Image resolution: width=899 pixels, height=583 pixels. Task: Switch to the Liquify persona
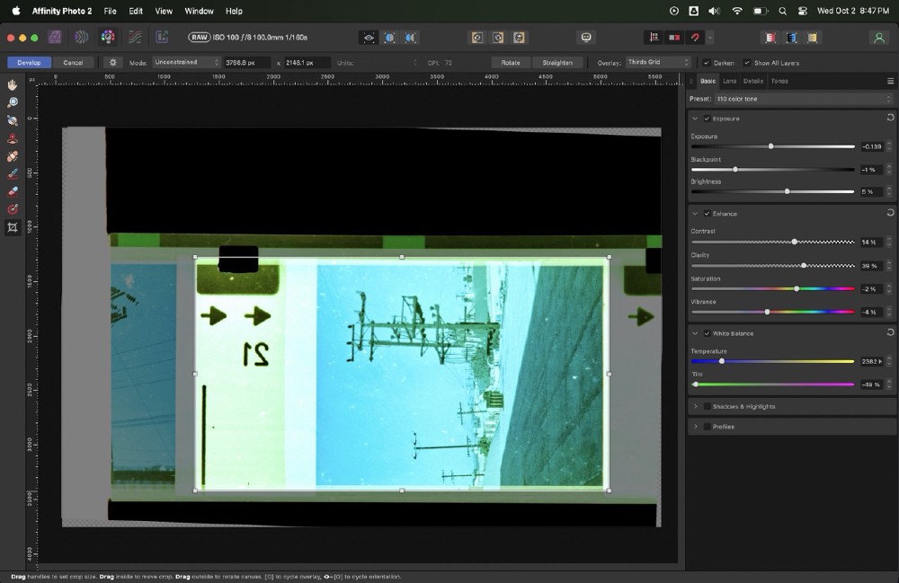click(81, 37)
